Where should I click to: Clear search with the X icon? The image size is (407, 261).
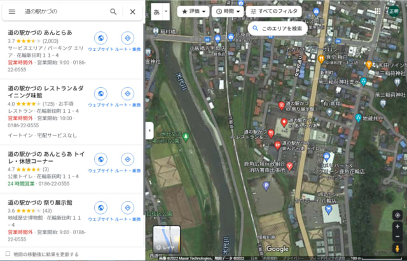133,11
